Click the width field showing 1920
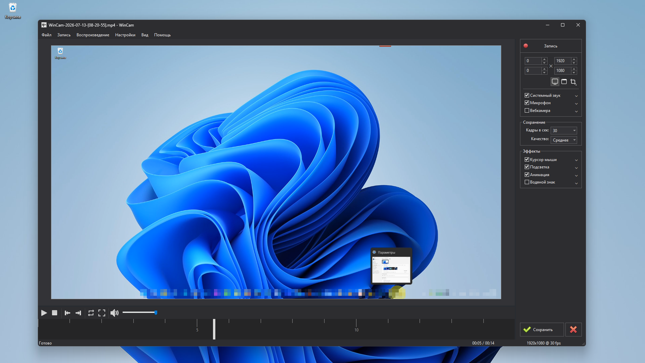This screenshot has width=645, height=363. click(563, 61)
